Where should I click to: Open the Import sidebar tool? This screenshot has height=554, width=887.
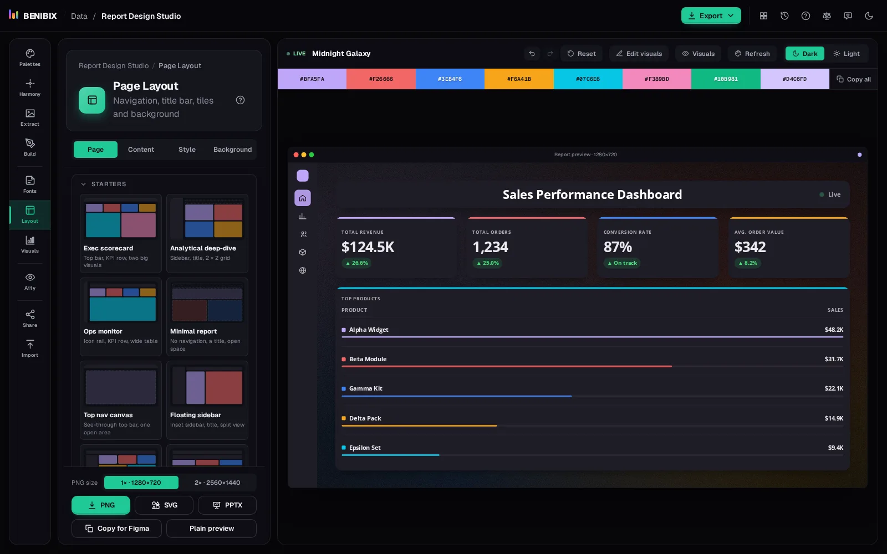pos(30,348)
